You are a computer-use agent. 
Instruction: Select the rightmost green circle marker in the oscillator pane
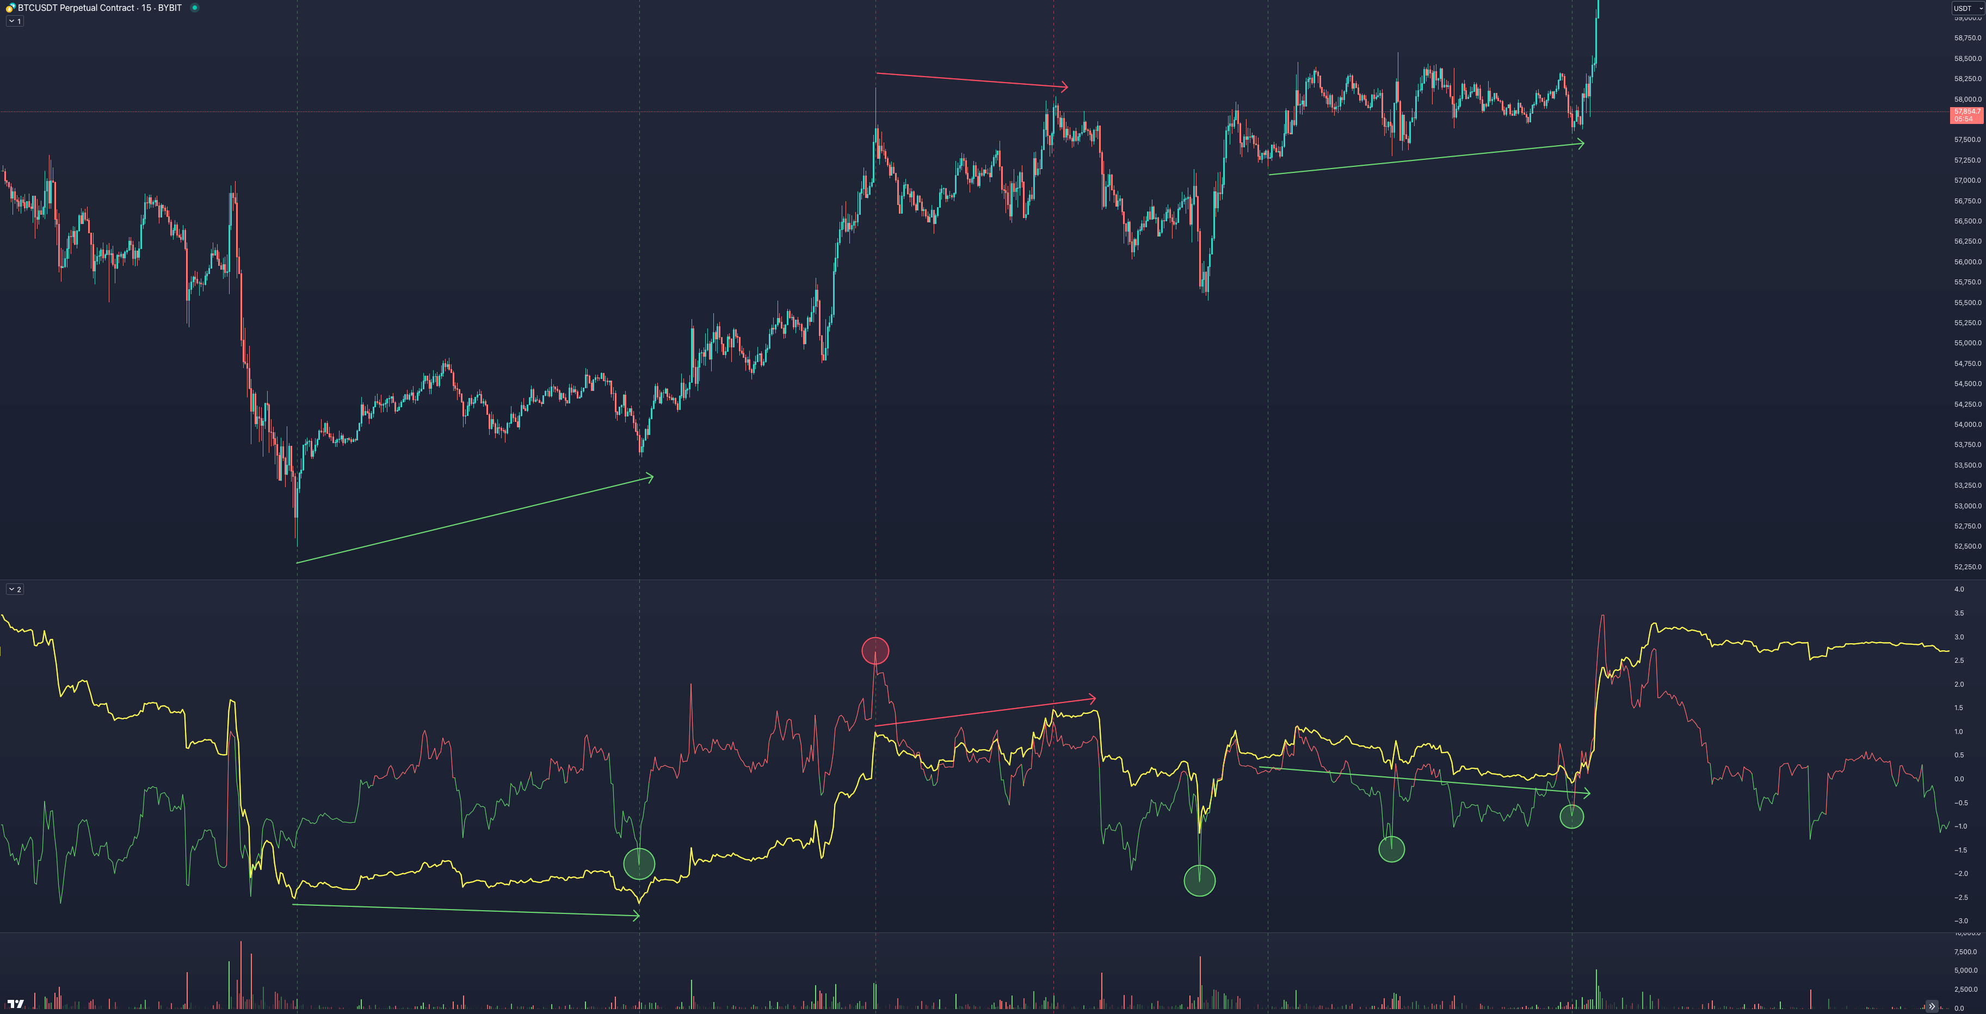point(1571,816)
